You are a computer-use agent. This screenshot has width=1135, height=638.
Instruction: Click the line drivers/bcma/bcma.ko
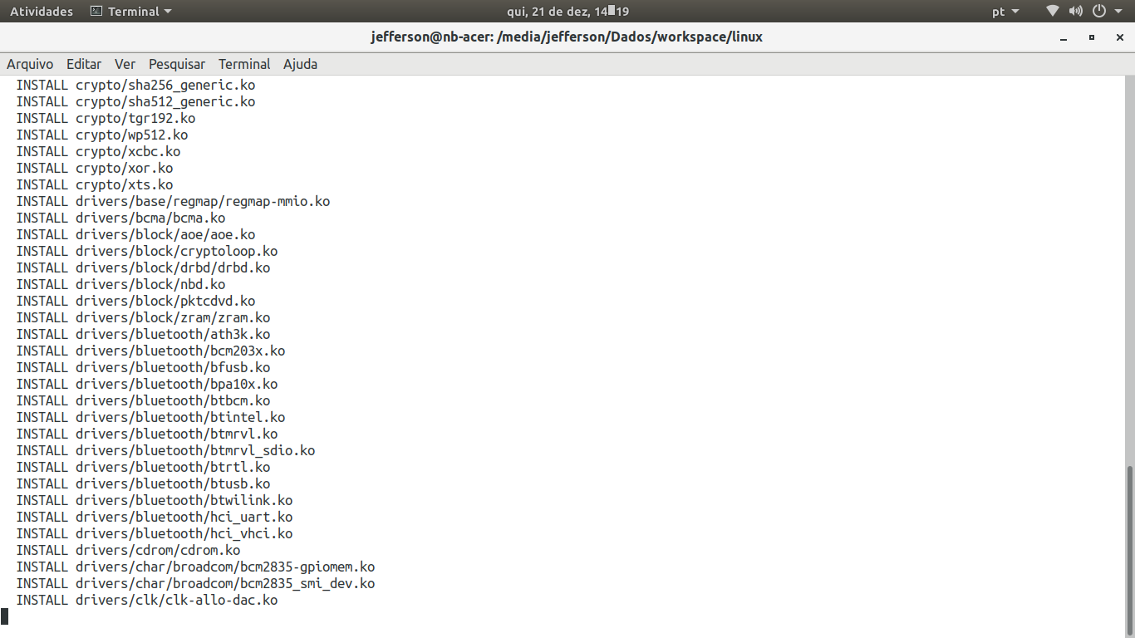(x=120, y=218)
